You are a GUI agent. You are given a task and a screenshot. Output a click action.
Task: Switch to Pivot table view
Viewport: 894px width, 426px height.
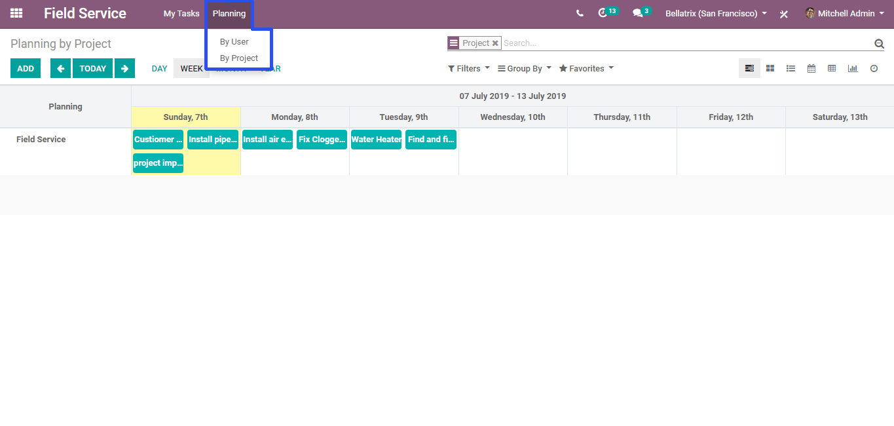pos(832,68)
